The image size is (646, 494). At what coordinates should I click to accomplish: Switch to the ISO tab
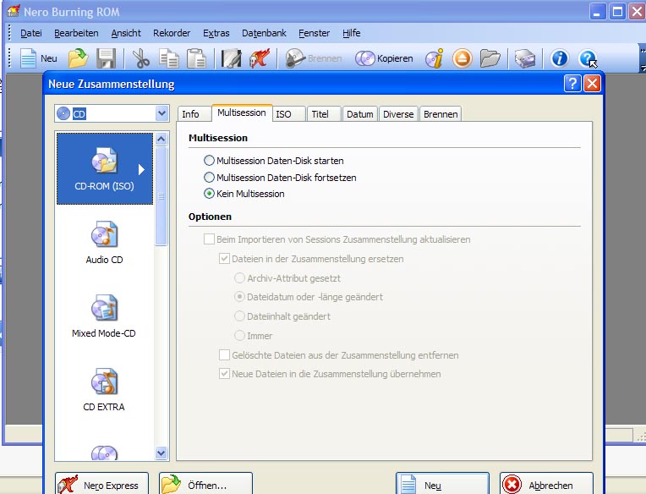click(289, 114)
